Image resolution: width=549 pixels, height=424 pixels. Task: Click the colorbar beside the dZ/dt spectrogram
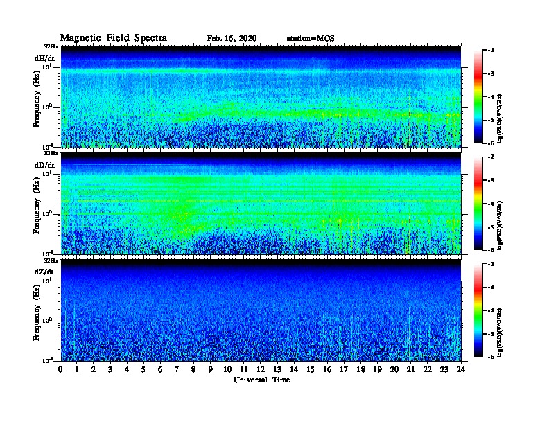(x=478, y=310)
